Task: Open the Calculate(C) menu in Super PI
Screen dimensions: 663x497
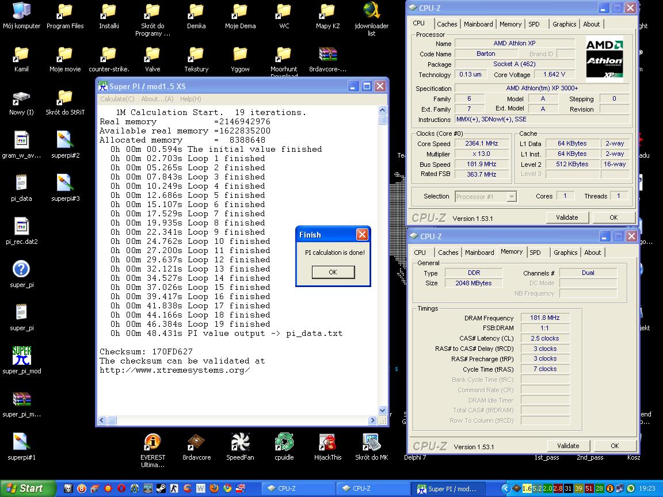Action: [117, 99]
